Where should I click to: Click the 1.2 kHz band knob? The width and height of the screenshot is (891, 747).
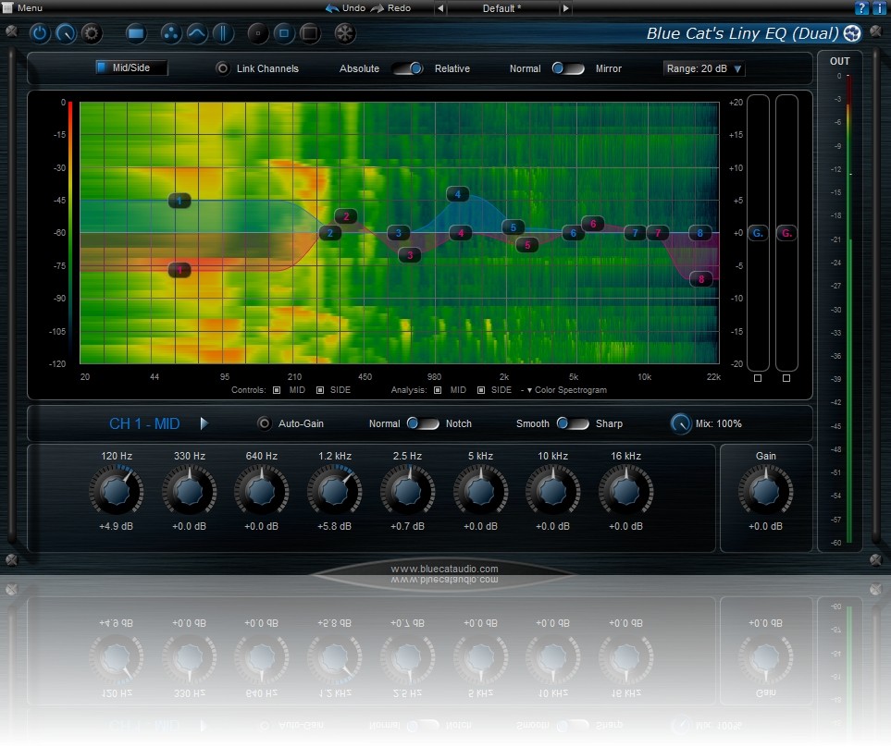pyautogui.click(x=335, y=491)
